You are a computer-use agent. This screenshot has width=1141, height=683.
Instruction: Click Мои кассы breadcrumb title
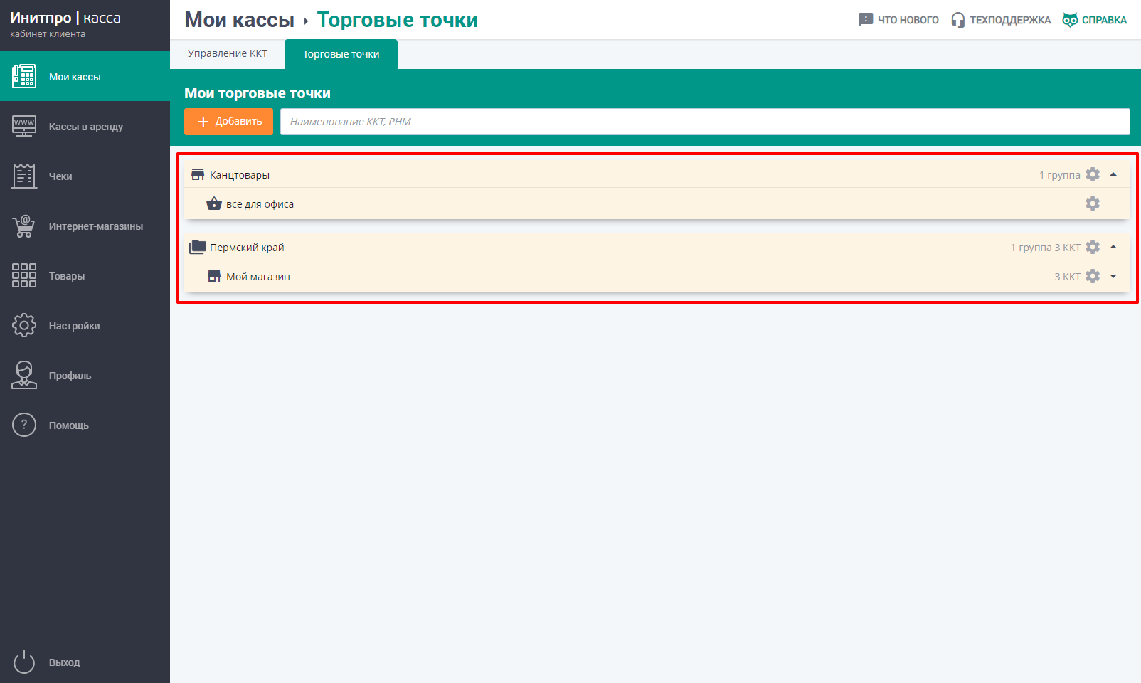pyautogui.click(x=239, y=20)
